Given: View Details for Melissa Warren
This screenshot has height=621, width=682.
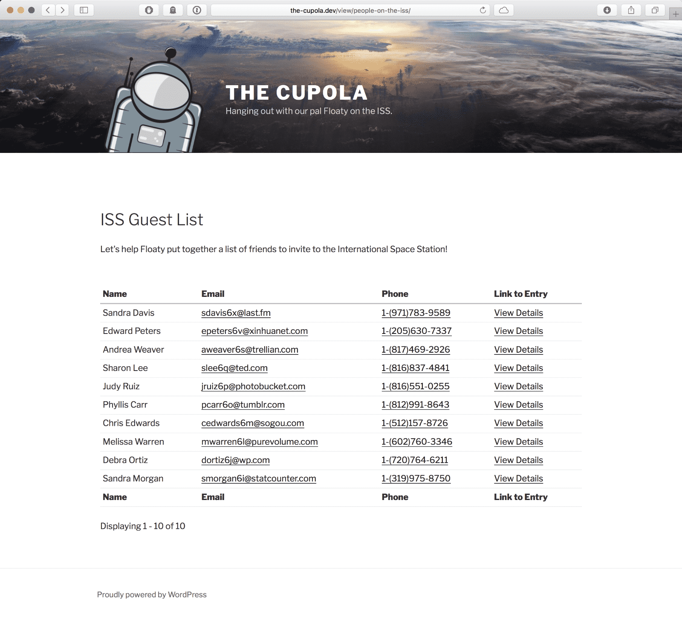Looking at the screenshot, I should [x=518, y=442].
